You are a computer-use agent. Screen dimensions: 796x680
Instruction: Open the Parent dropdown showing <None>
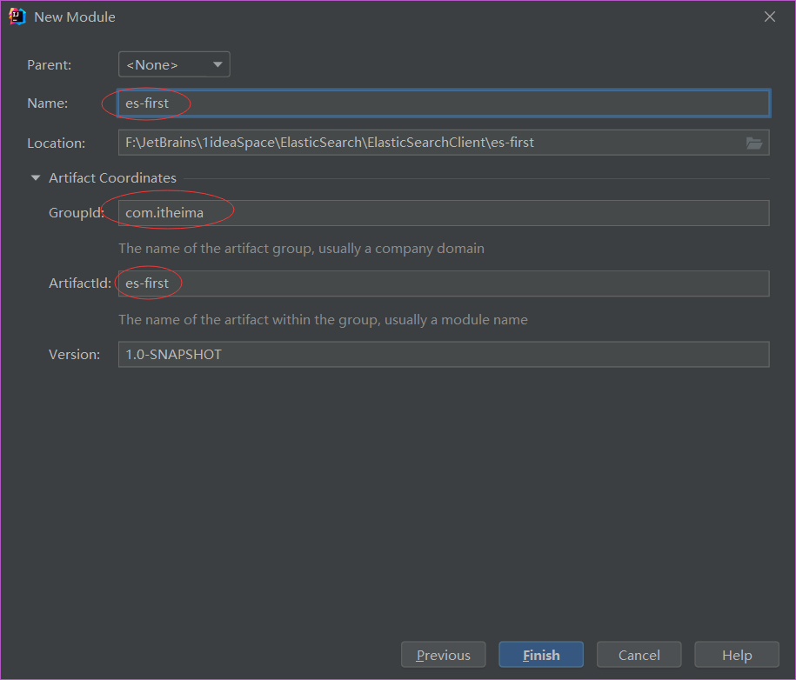point(174,64)
